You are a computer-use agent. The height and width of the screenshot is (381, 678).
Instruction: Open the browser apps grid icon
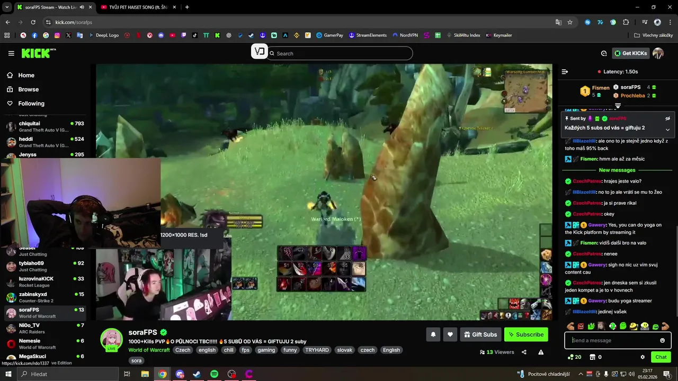pyautogui.click(x=7, y=35)
